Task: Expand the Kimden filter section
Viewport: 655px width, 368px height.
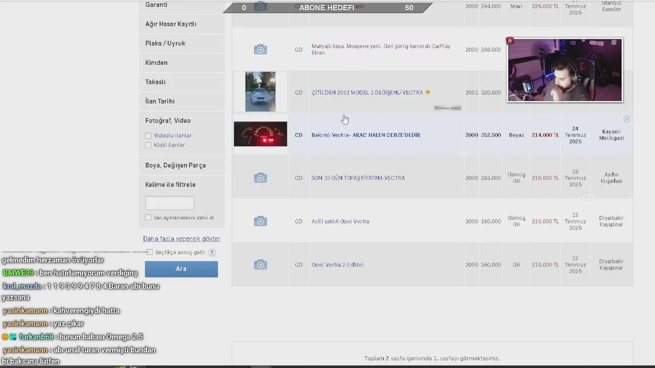Action: (x=182, y=63)
